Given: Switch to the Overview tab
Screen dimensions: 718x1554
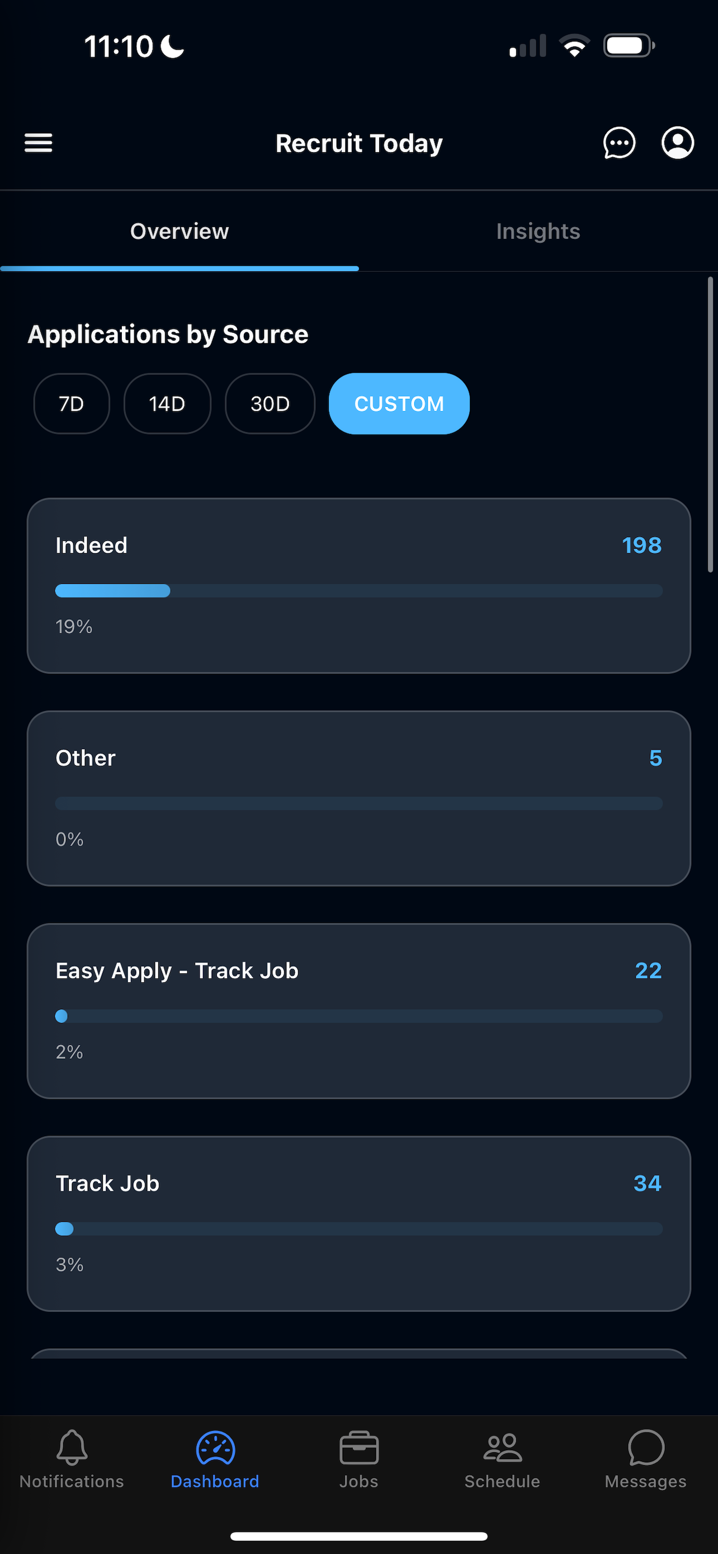Looking at the screenshot, I should [179, 231].
